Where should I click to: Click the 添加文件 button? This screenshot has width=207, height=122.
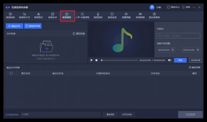[15, 26]
